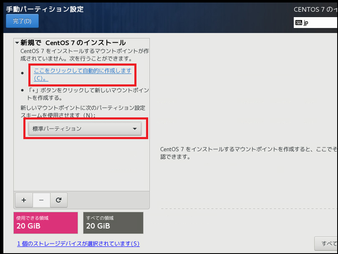
Task: Open the 標準パーティション scheme dropdown
Action: (x=85, y=129)
